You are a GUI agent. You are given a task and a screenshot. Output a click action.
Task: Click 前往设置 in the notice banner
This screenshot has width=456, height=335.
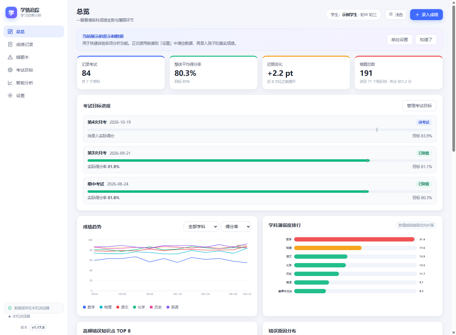click(x=400, y=40)
